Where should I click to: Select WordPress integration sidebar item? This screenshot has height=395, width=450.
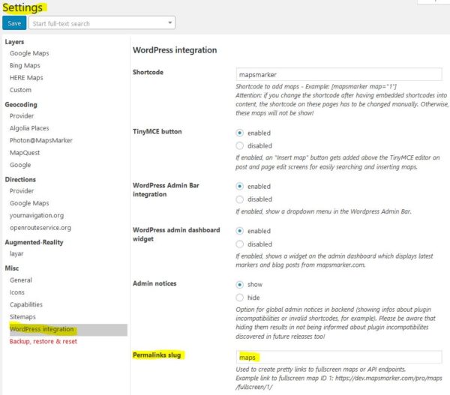(68, 329)
